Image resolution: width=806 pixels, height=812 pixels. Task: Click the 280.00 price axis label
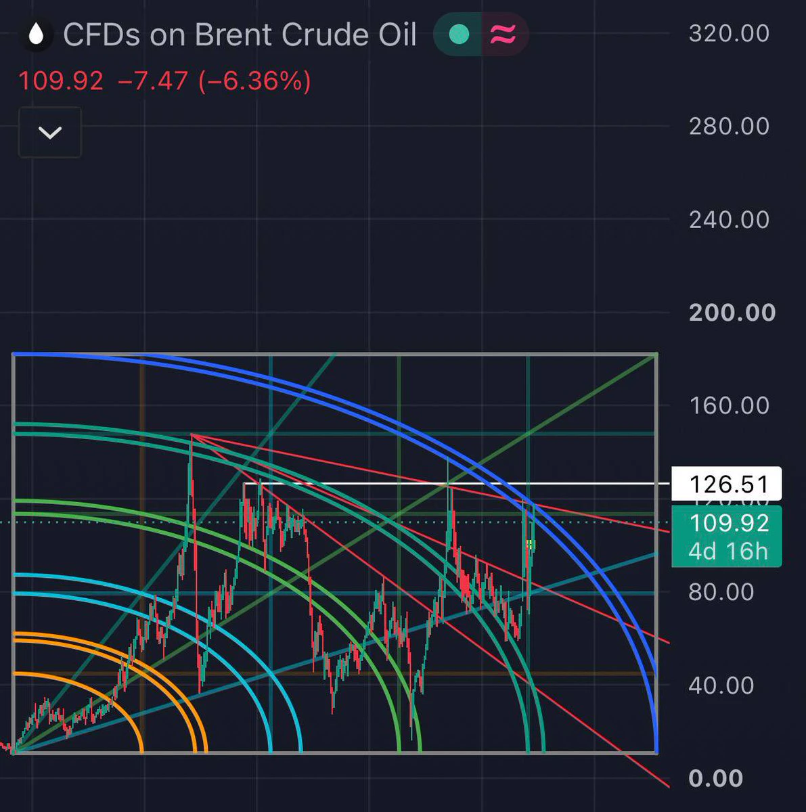click(x=729, y=126)
